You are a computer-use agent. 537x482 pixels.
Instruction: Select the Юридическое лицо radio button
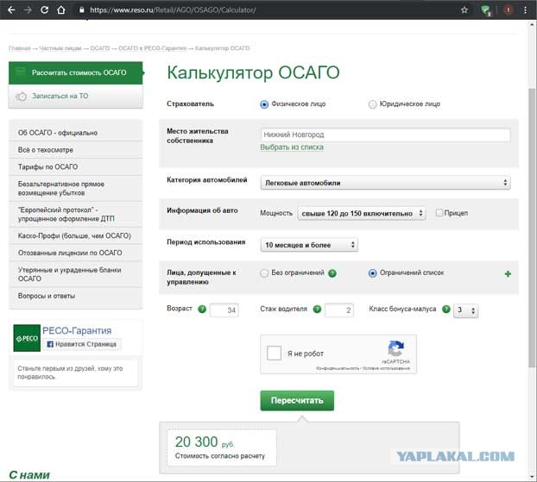coord(372,104)
